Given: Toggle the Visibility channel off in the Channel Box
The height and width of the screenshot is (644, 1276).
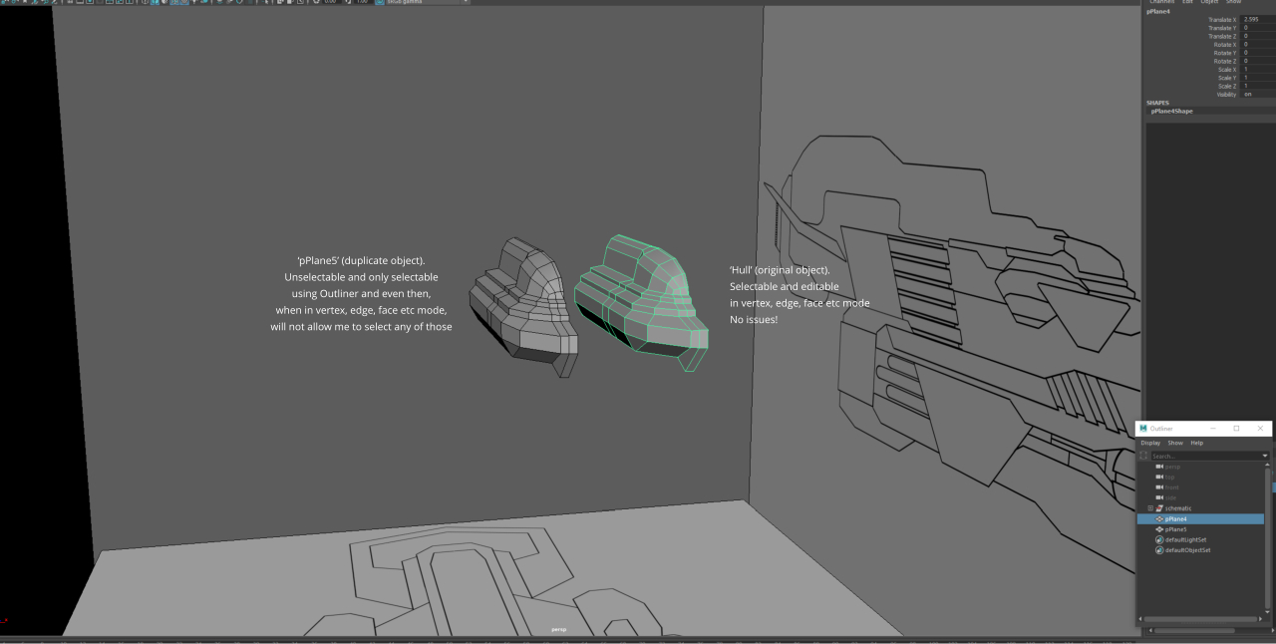Looking at the screenshot, I should click(x=1247, y=94).
